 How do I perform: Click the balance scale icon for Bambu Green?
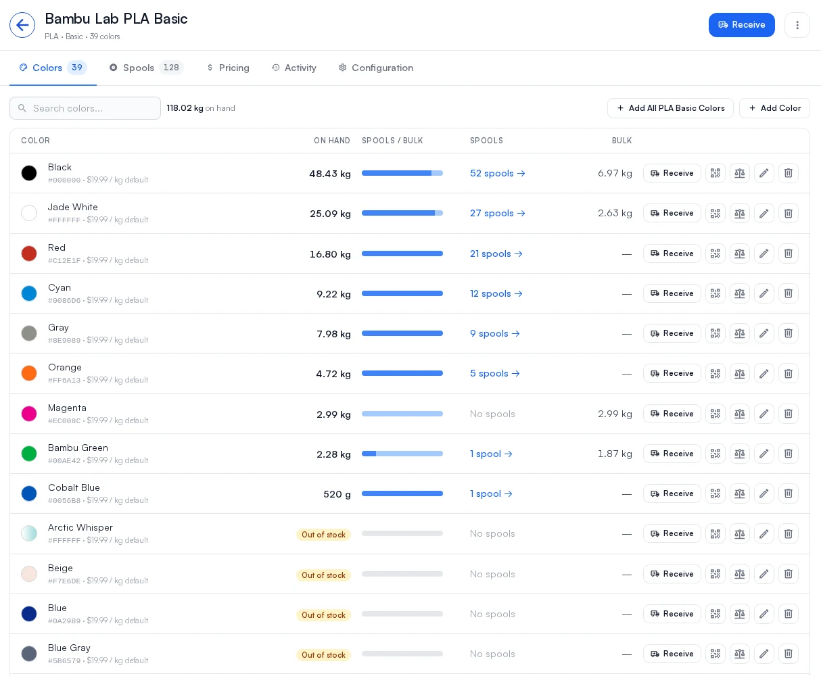(x=740, y=454)
